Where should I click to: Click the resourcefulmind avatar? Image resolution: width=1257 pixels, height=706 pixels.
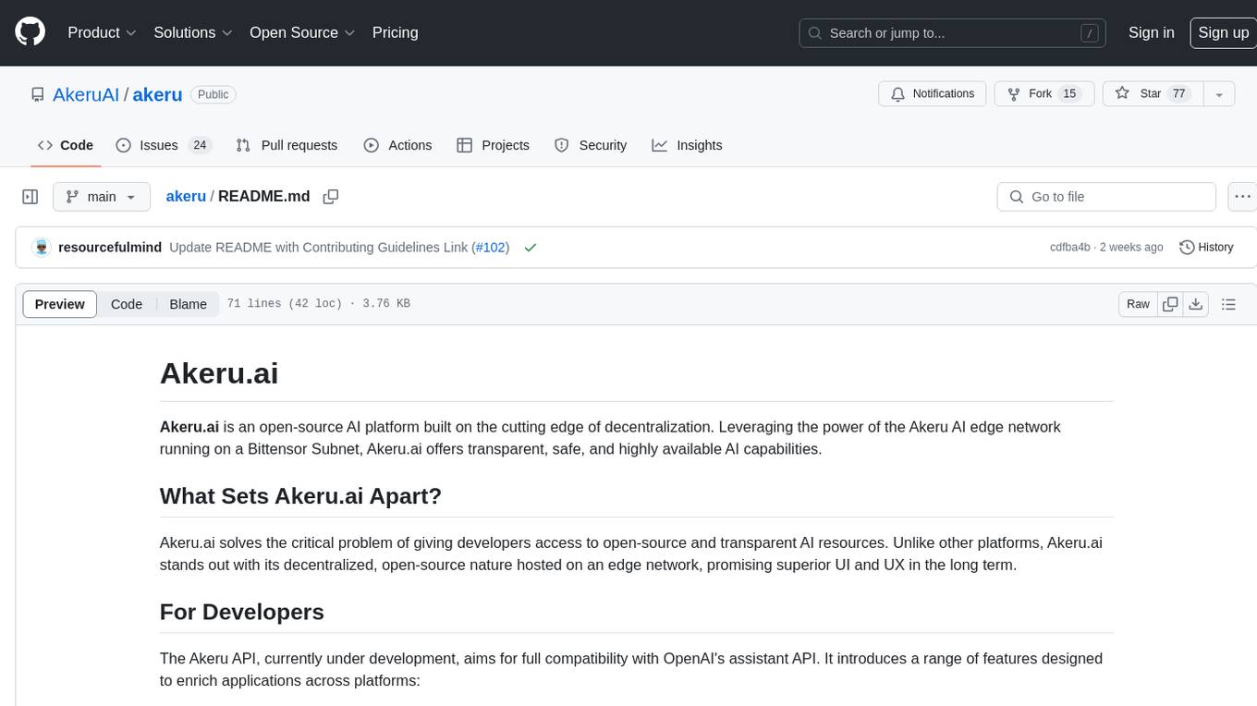[41, 248]
